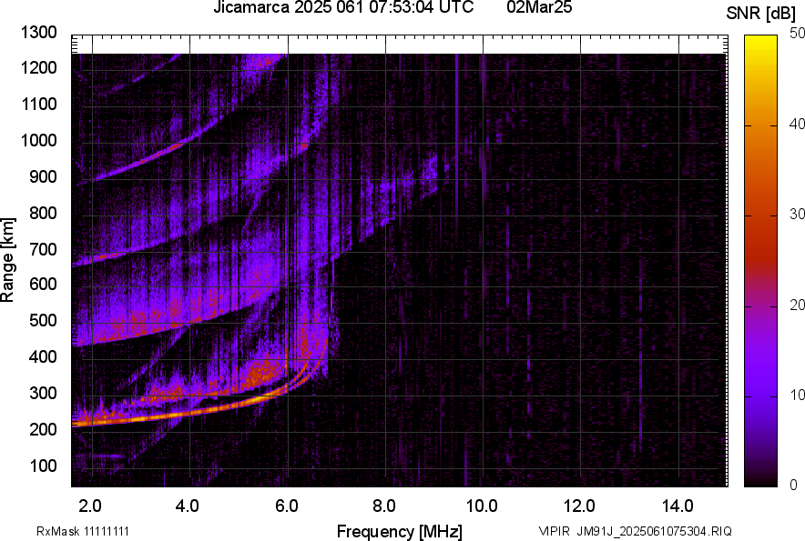Viewport: 805px width, 541px height.
Task: Click the Range [km] axis label
Action: click(8, 259)
